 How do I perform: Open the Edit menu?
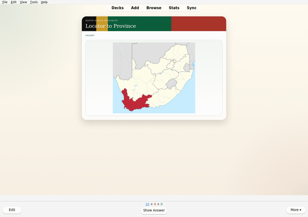14,2
